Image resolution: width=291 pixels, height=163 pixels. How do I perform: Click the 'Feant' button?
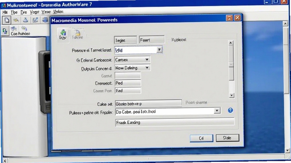tap(152, 40)
